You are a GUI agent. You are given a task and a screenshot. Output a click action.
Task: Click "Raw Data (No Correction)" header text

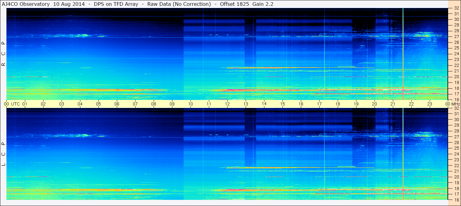pos(179,4)
